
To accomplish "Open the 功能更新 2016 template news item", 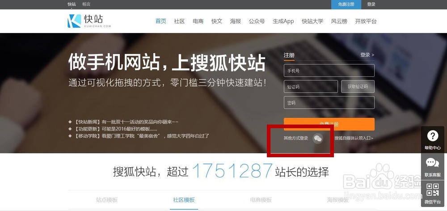I will pyautogui.click(x=116, y=129).
